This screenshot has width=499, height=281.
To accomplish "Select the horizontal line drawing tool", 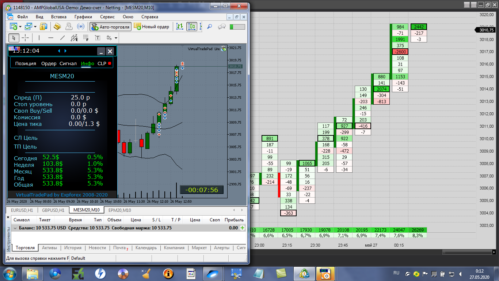I will click(51, 38).
